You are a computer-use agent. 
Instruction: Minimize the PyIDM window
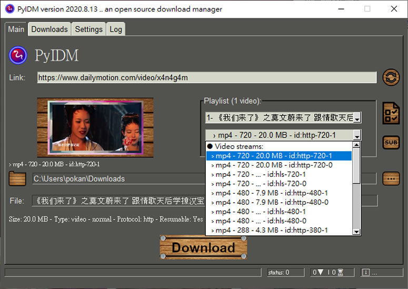point(341,9)
